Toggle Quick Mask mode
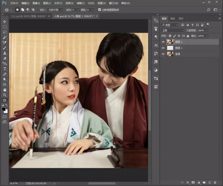Viewport: 223px width, 186px height. tap(4, 117)
